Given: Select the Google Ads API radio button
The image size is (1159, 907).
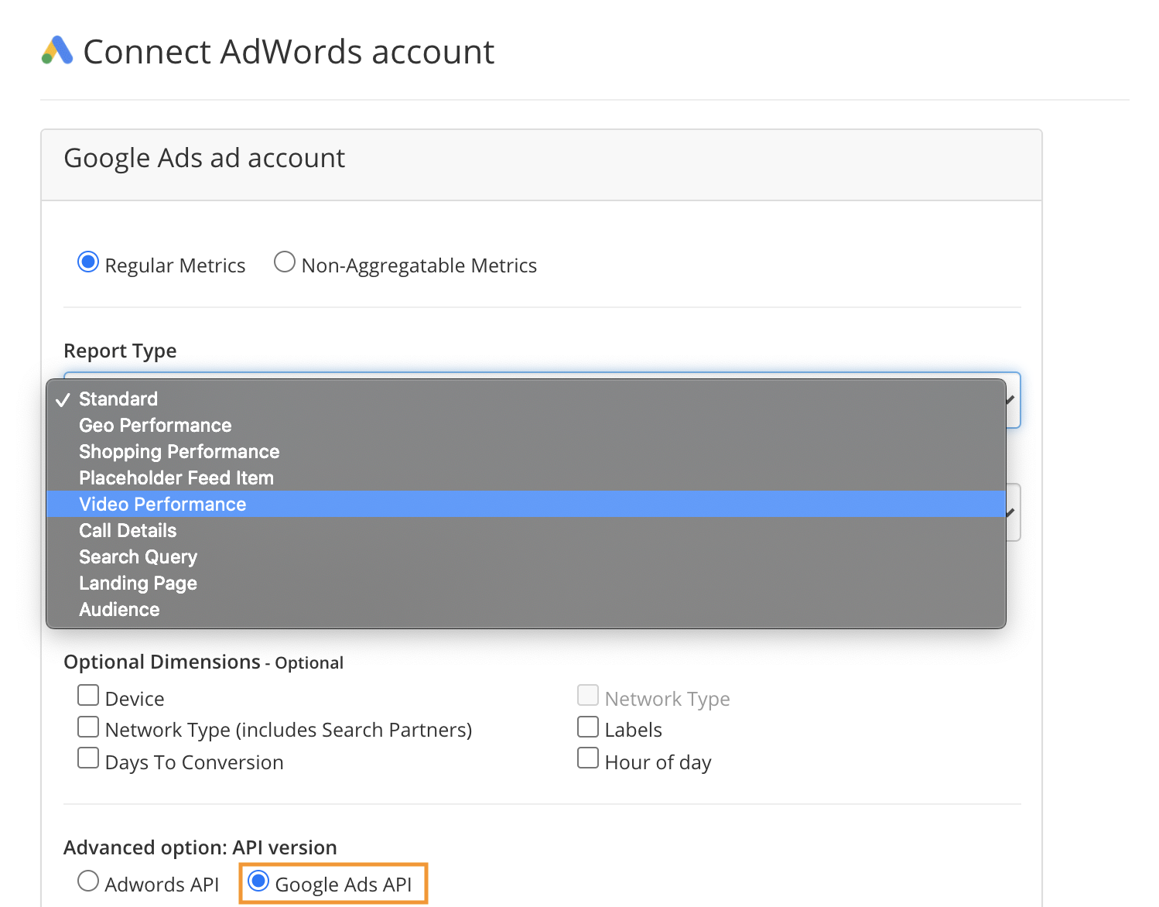Looking at the screenshot, I should click(258, 881).
